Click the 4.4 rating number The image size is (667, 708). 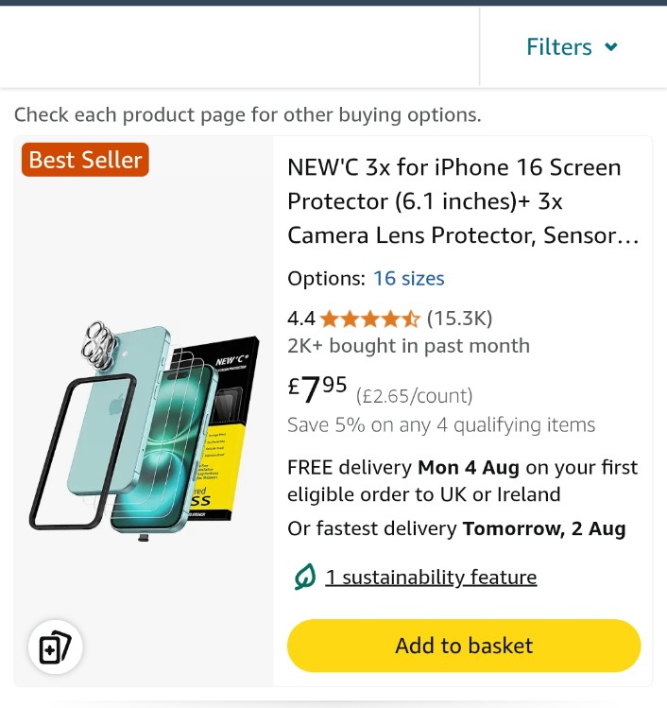point(301,319)
